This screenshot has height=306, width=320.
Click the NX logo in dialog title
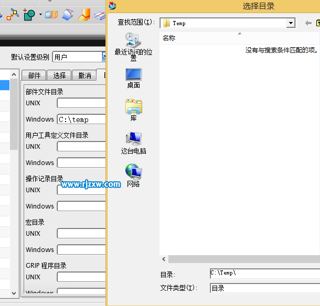(112, 6)
